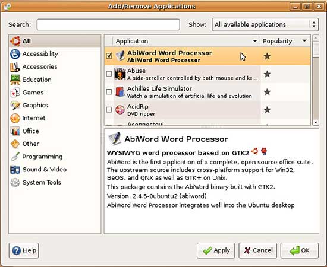Sort by the Popularity column header
The width and height of the screenshot is (327, 267).
click(x=285, y=41)
